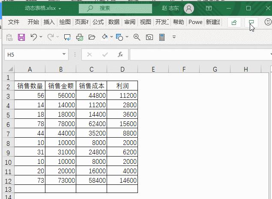Select column D header
272x199 pixels.
click(123, 69)
